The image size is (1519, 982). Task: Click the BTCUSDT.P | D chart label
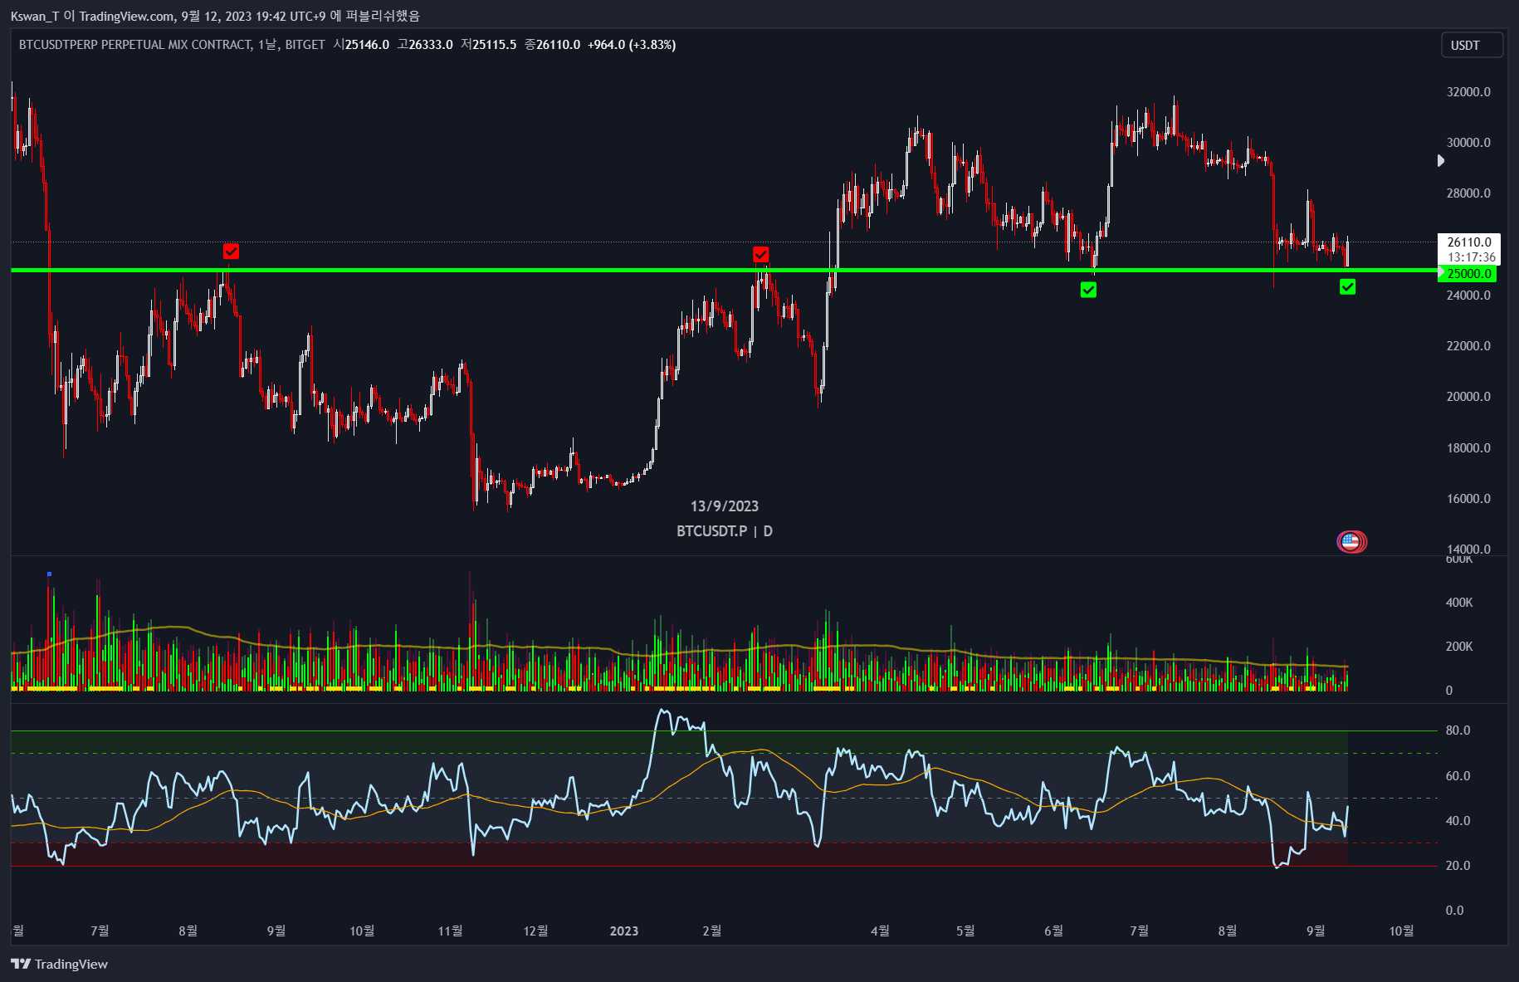pyautogui.click(x=725, y=531)
